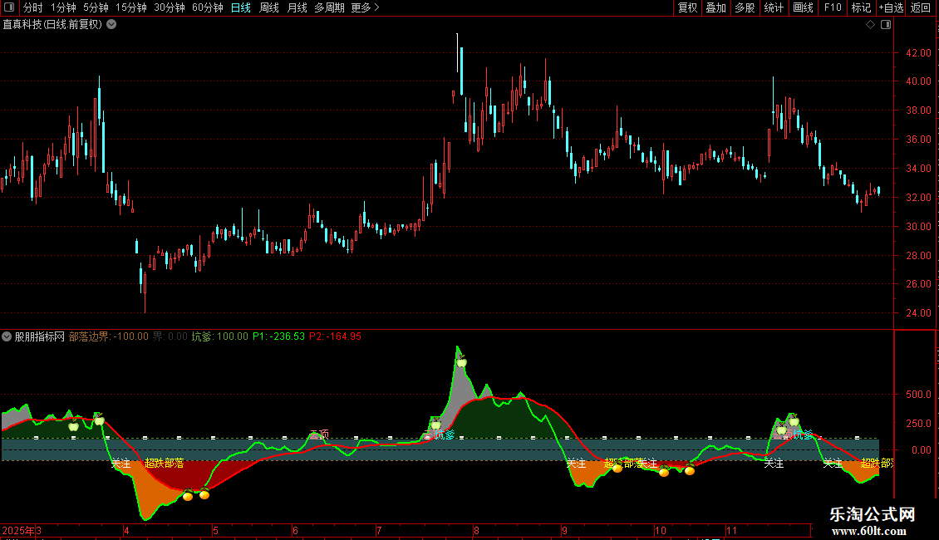Click the 复权 button
939x540 pixels.
(687, 7)
